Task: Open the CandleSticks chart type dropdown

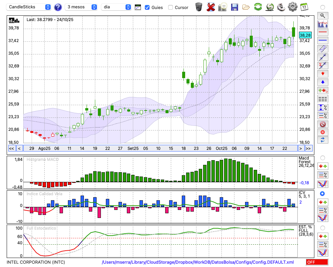Action: pos(29,7)
